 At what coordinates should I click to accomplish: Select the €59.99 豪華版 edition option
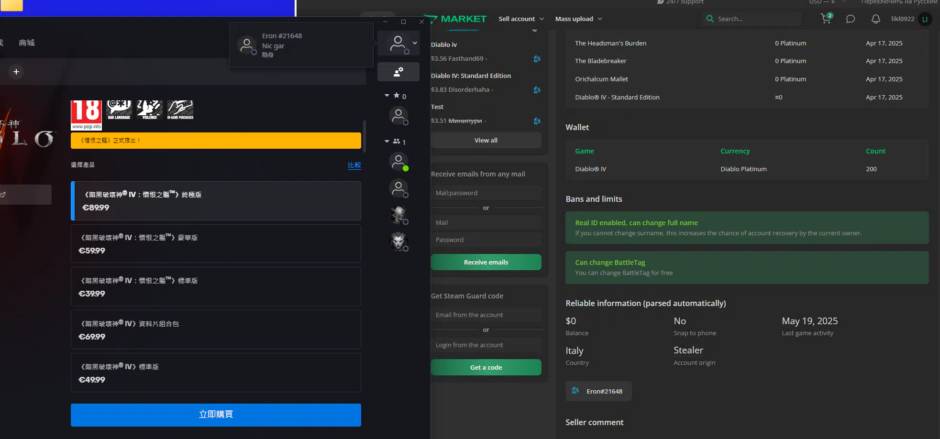pyautogui.click(x=216, y=244)
